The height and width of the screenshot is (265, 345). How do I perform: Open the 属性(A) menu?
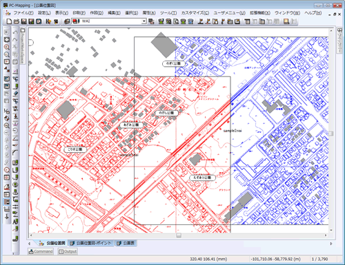(149, 12)
